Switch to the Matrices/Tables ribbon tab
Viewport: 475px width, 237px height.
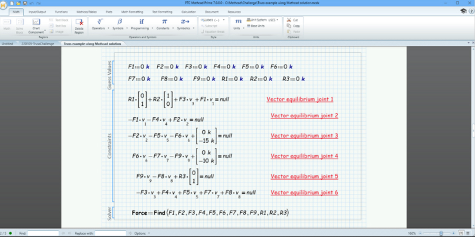(x=86, y=11)
